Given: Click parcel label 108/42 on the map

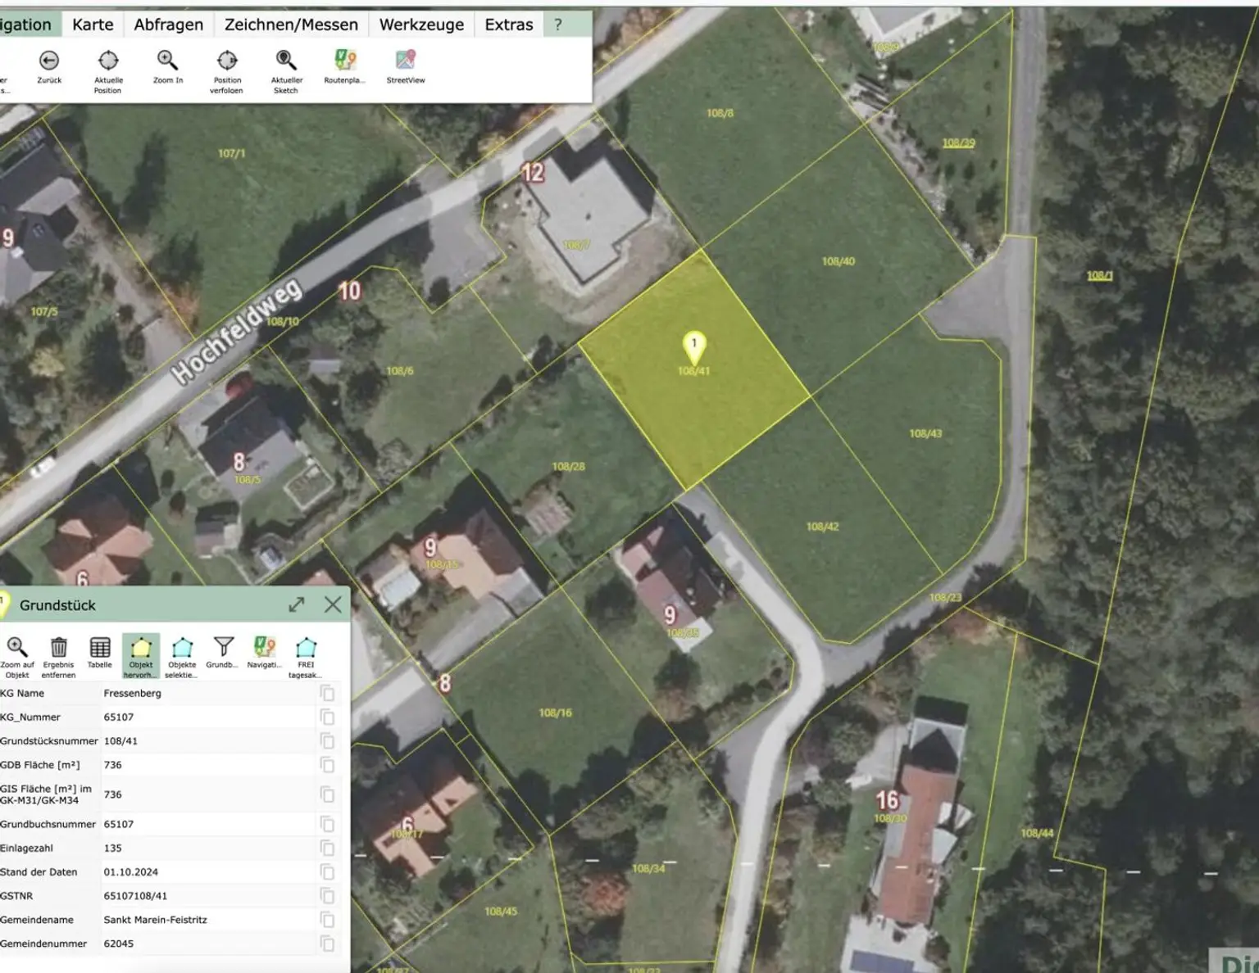Looking at the screenshot, I should click(x=822, y=527).
